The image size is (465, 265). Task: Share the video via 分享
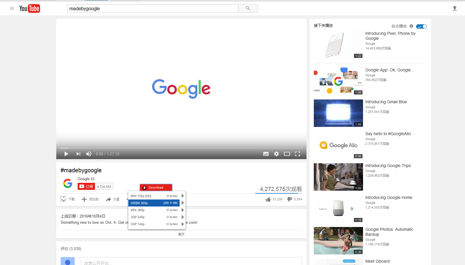(x=113, y=199)
